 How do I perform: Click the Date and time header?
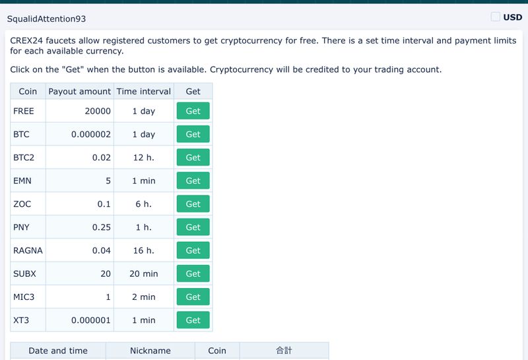tap(58, 351)
